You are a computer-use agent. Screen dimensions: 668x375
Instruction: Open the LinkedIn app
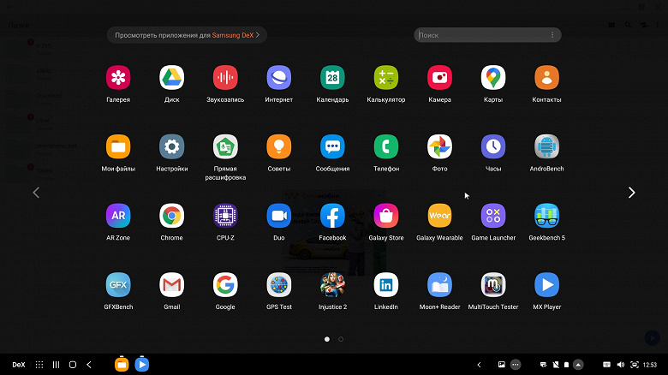tap(386, 284)
